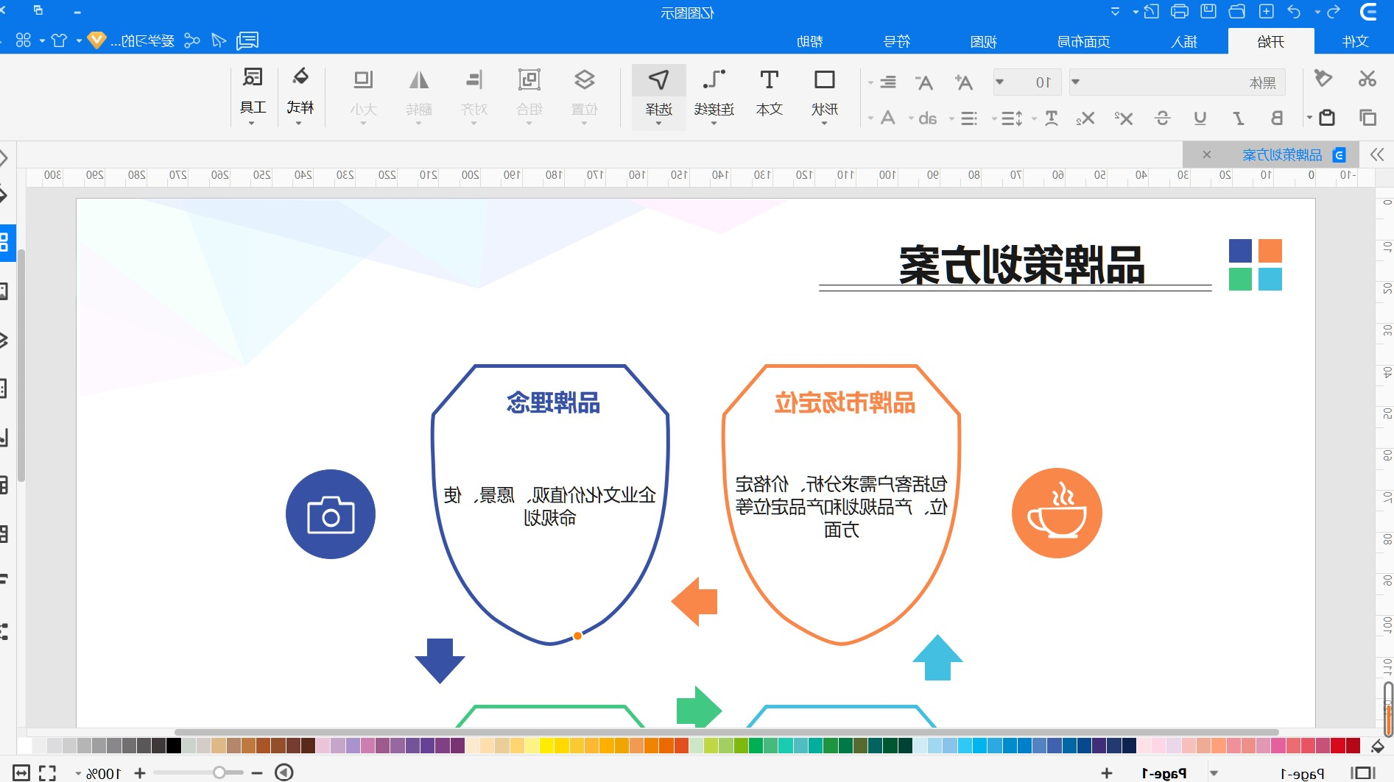The height and width of the screenshot is (782, 1394).
Task: Click the full screen icon
Action: (47, 772)
